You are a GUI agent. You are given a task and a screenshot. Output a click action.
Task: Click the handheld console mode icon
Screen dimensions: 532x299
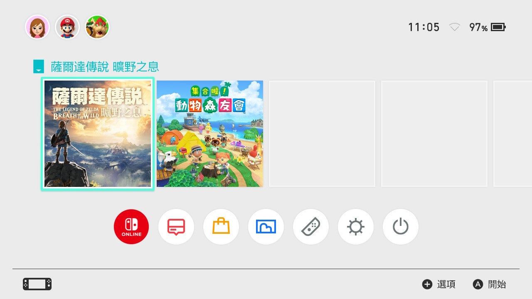(x=37, y=284)
